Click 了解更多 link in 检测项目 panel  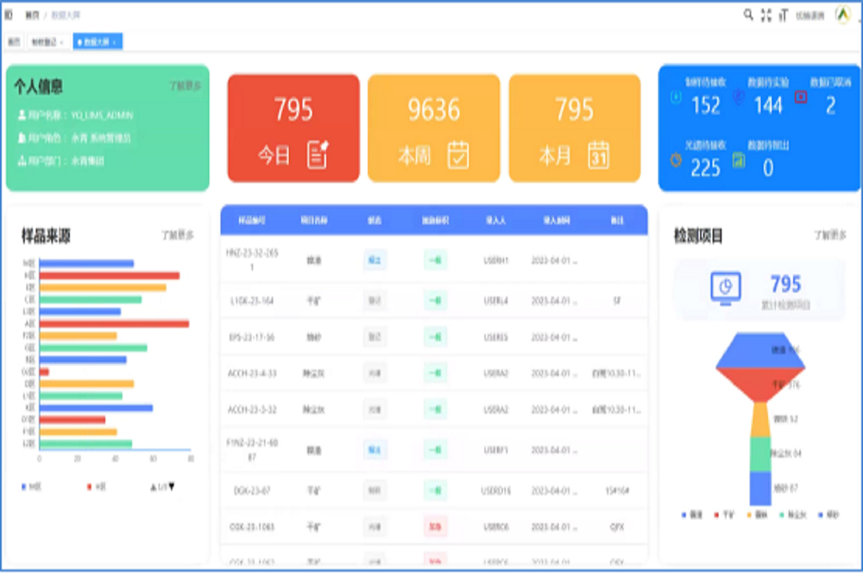point(829,234)
